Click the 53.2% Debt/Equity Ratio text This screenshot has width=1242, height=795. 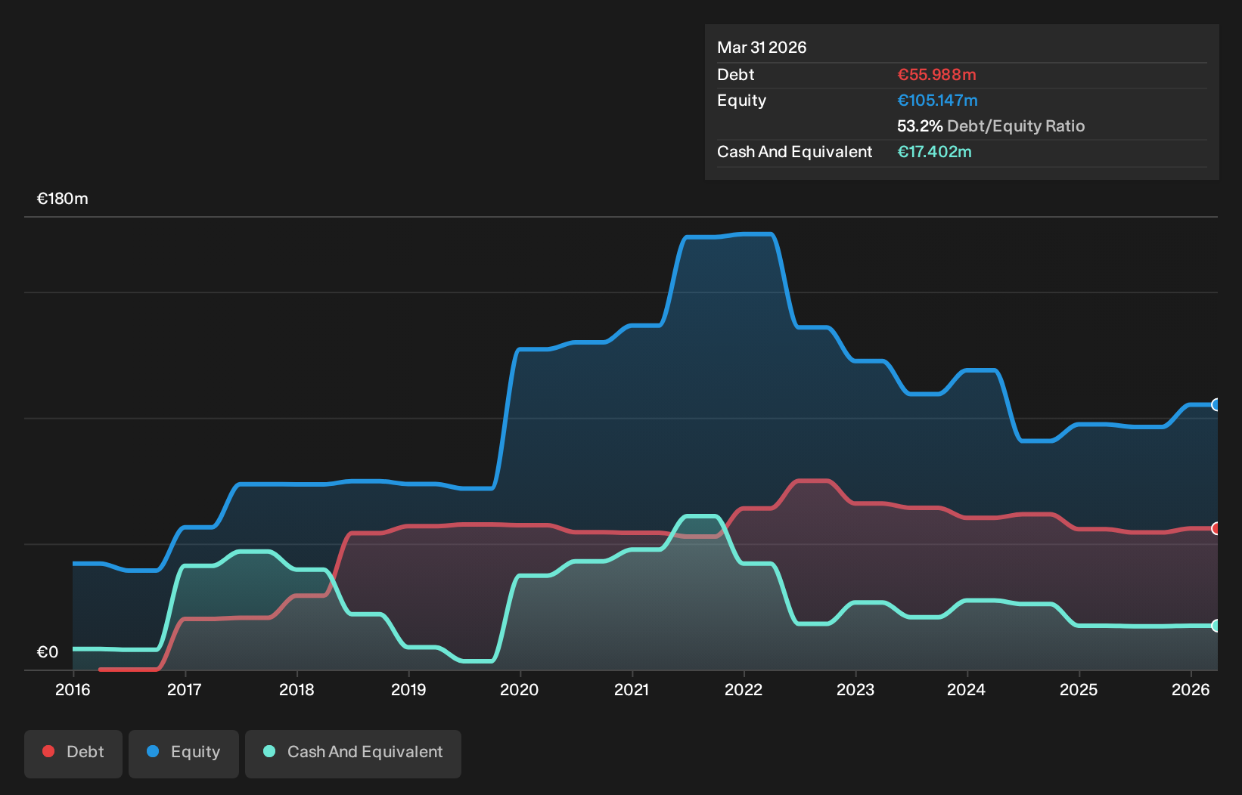[991, 126]
